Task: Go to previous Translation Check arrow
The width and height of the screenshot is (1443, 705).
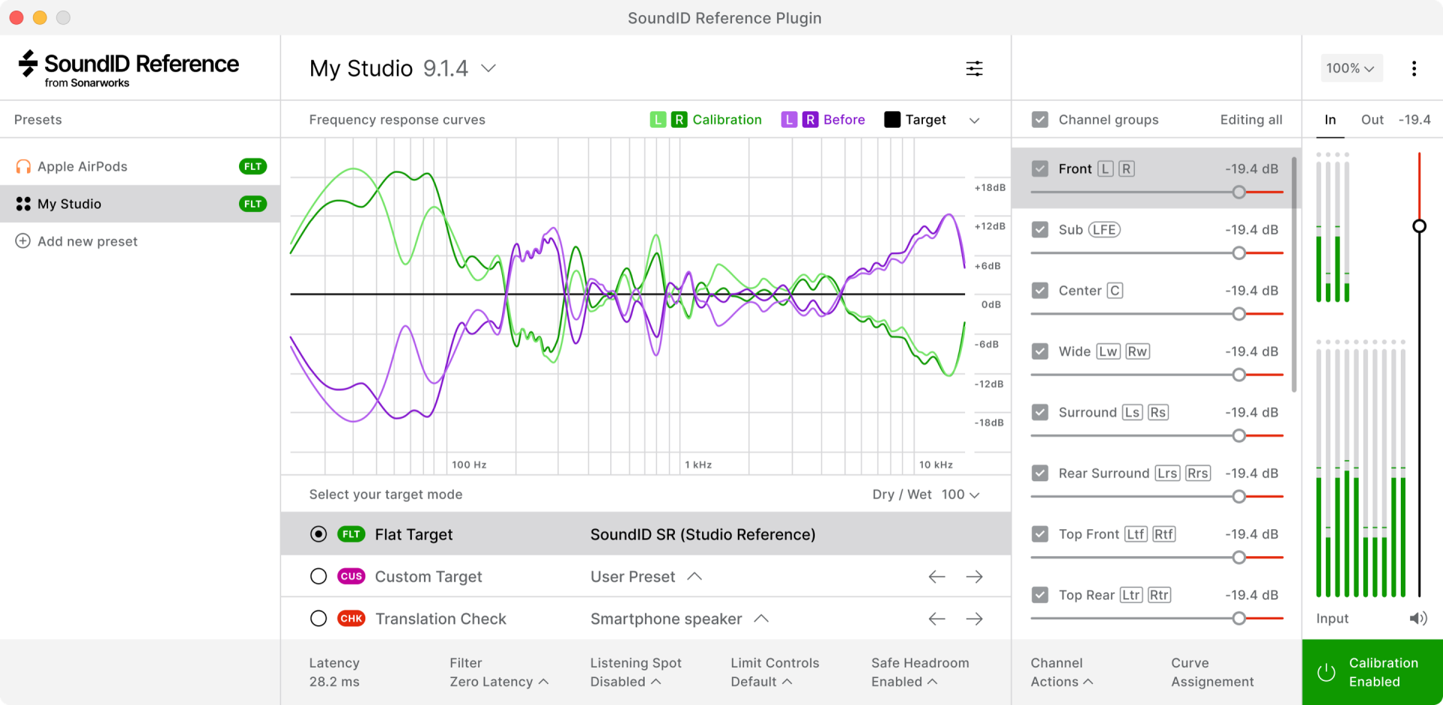Action: coord(936,619)
